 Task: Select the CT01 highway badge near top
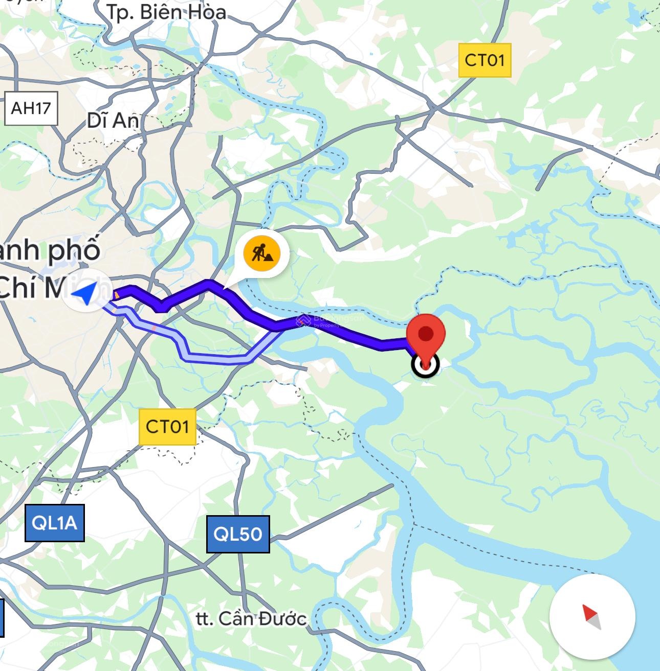point(485,60)
